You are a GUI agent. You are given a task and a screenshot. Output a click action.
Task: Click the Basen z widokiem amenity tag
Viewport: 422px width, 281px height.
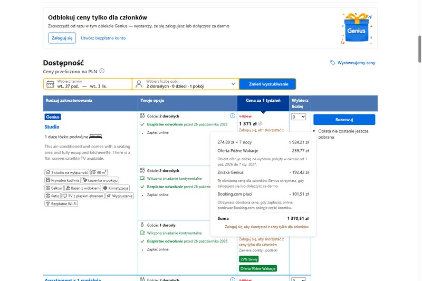pos(83,188)
